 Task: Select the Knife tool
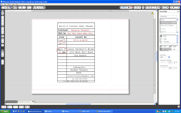(x=3, y=42)
